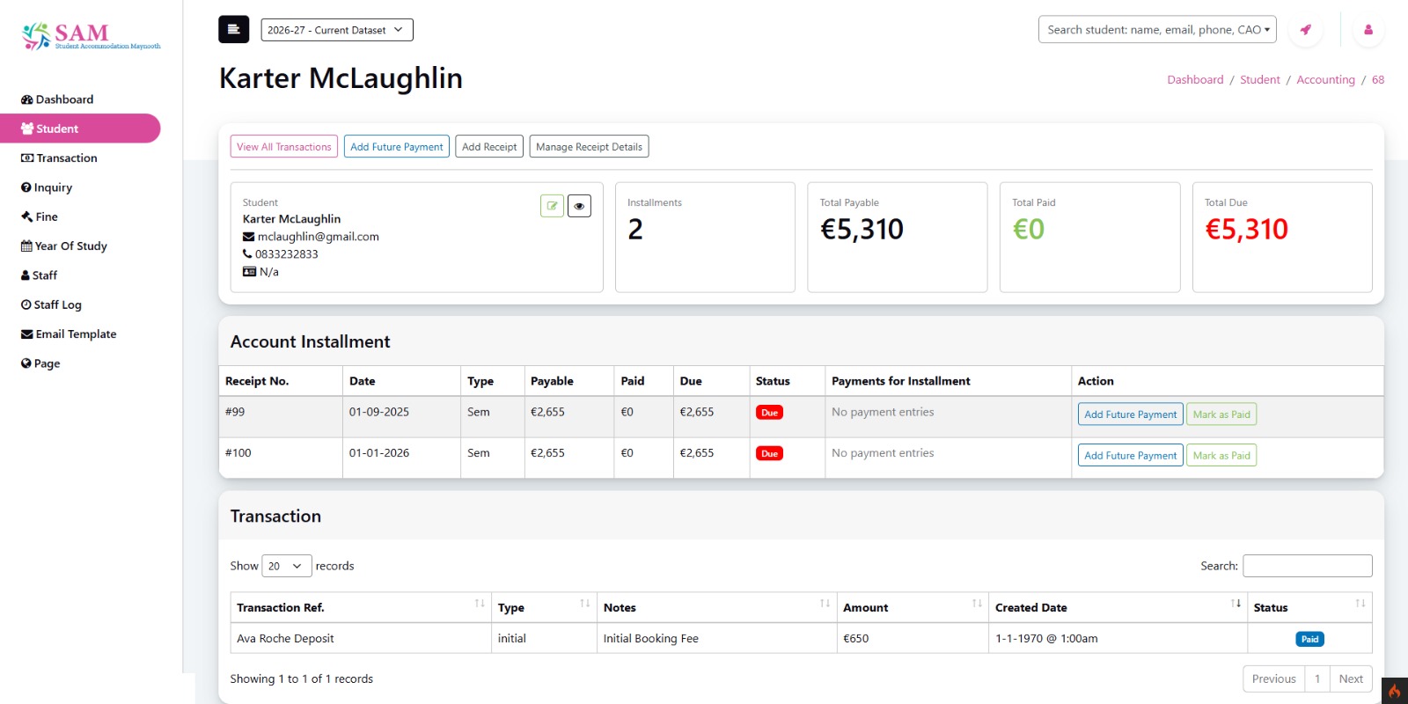Open Fine in the sidebar
The image size is (1408, 704).
(40, 216)
